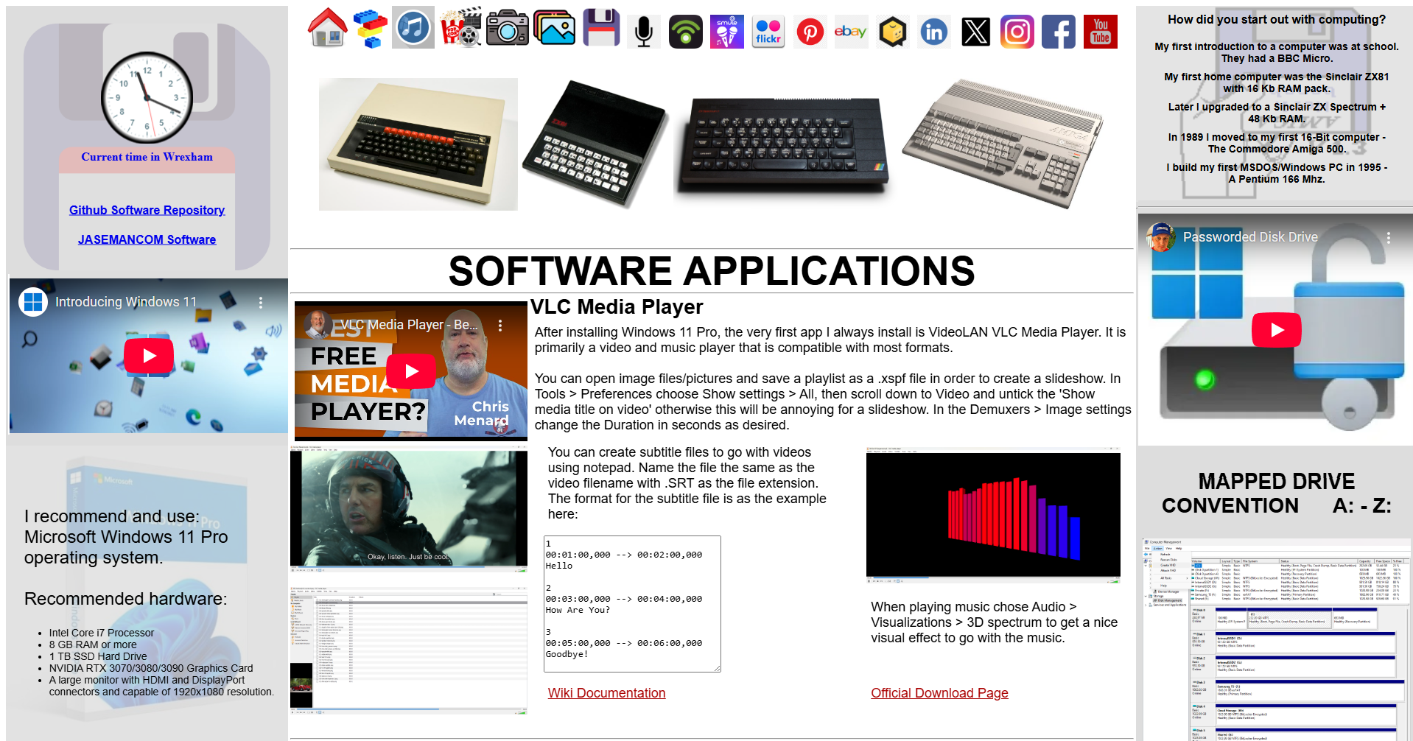Go to the red house Home icon
This screenshot has height=741, width=1413.
pos(328,28)
